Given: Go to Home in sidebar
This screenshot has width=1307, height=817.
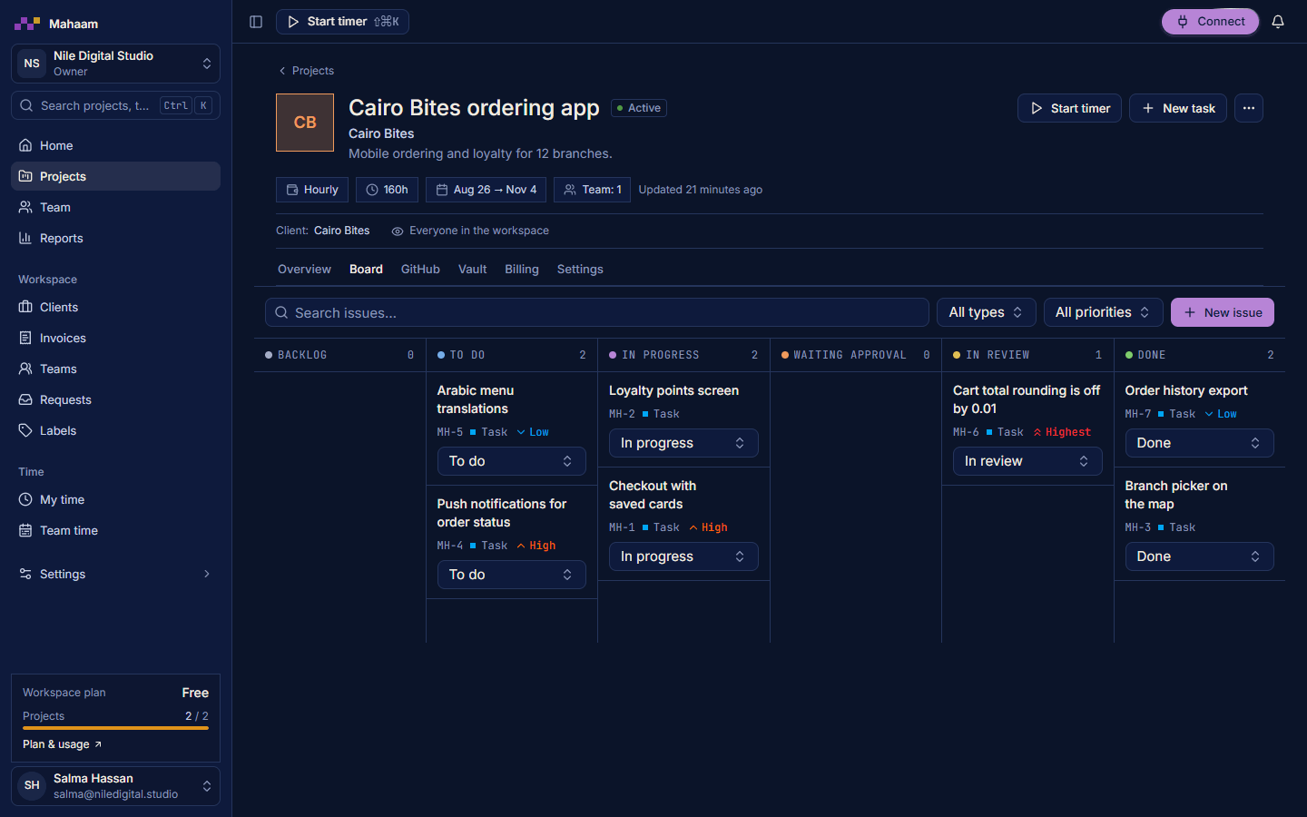Looking at the screenshot, I should [115, 145].
